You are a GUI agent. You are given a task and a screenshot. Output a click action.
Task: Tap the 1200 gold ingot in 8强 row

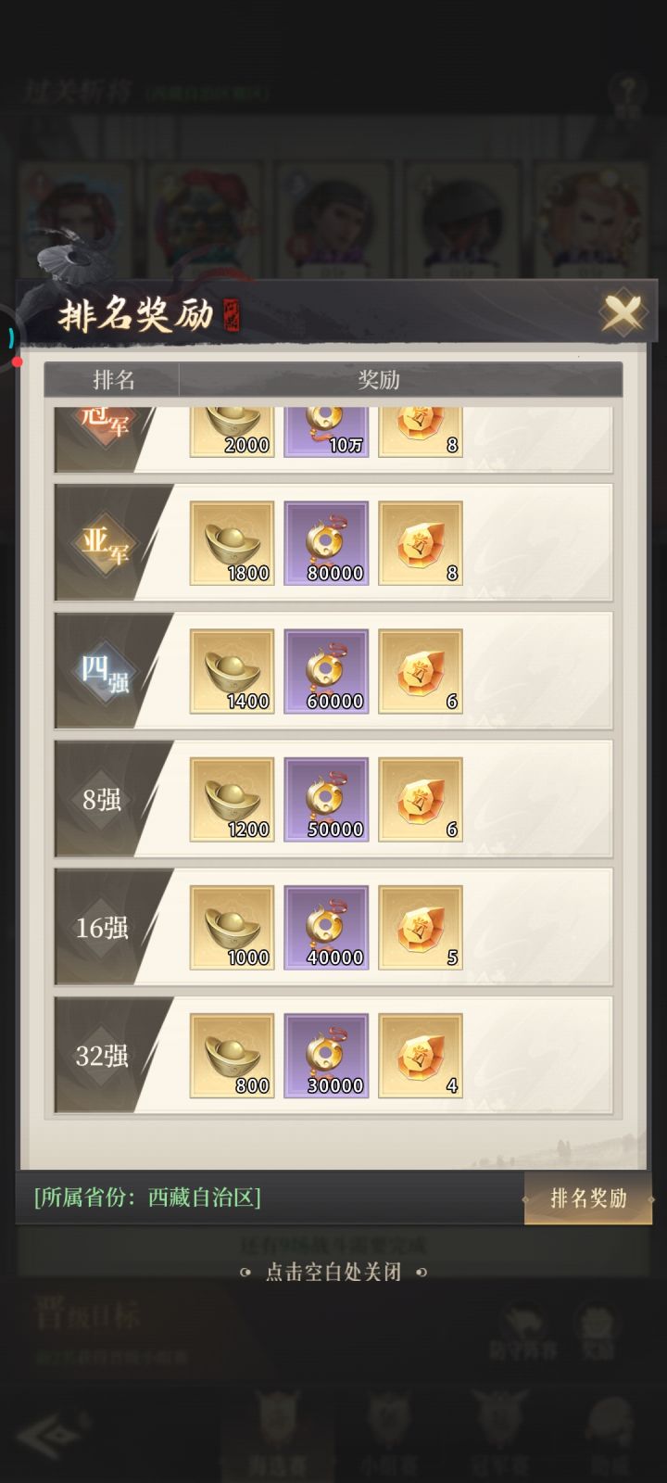(x=232, y=799)
